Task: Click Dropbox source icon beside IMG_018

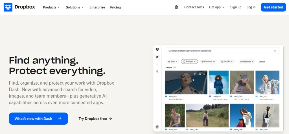Action: [x=231, y=129]
